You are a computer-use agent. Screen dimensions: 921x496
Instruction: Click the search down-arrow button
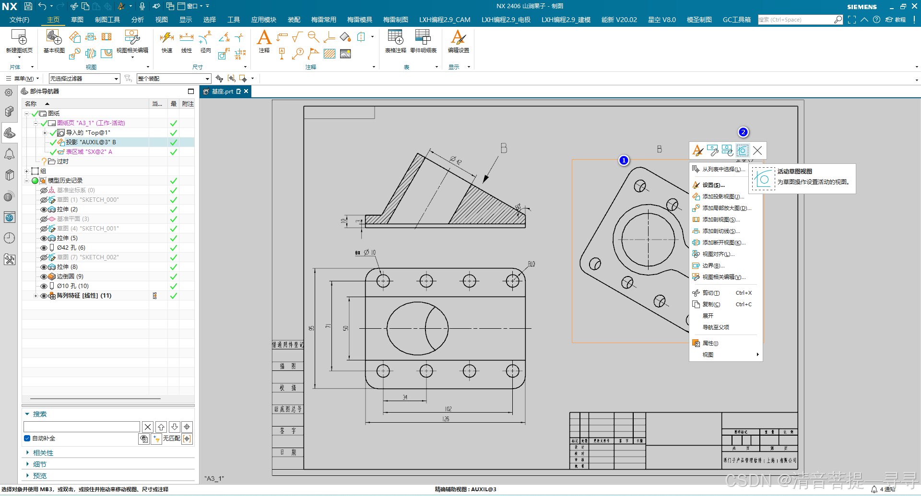[175, 427]
